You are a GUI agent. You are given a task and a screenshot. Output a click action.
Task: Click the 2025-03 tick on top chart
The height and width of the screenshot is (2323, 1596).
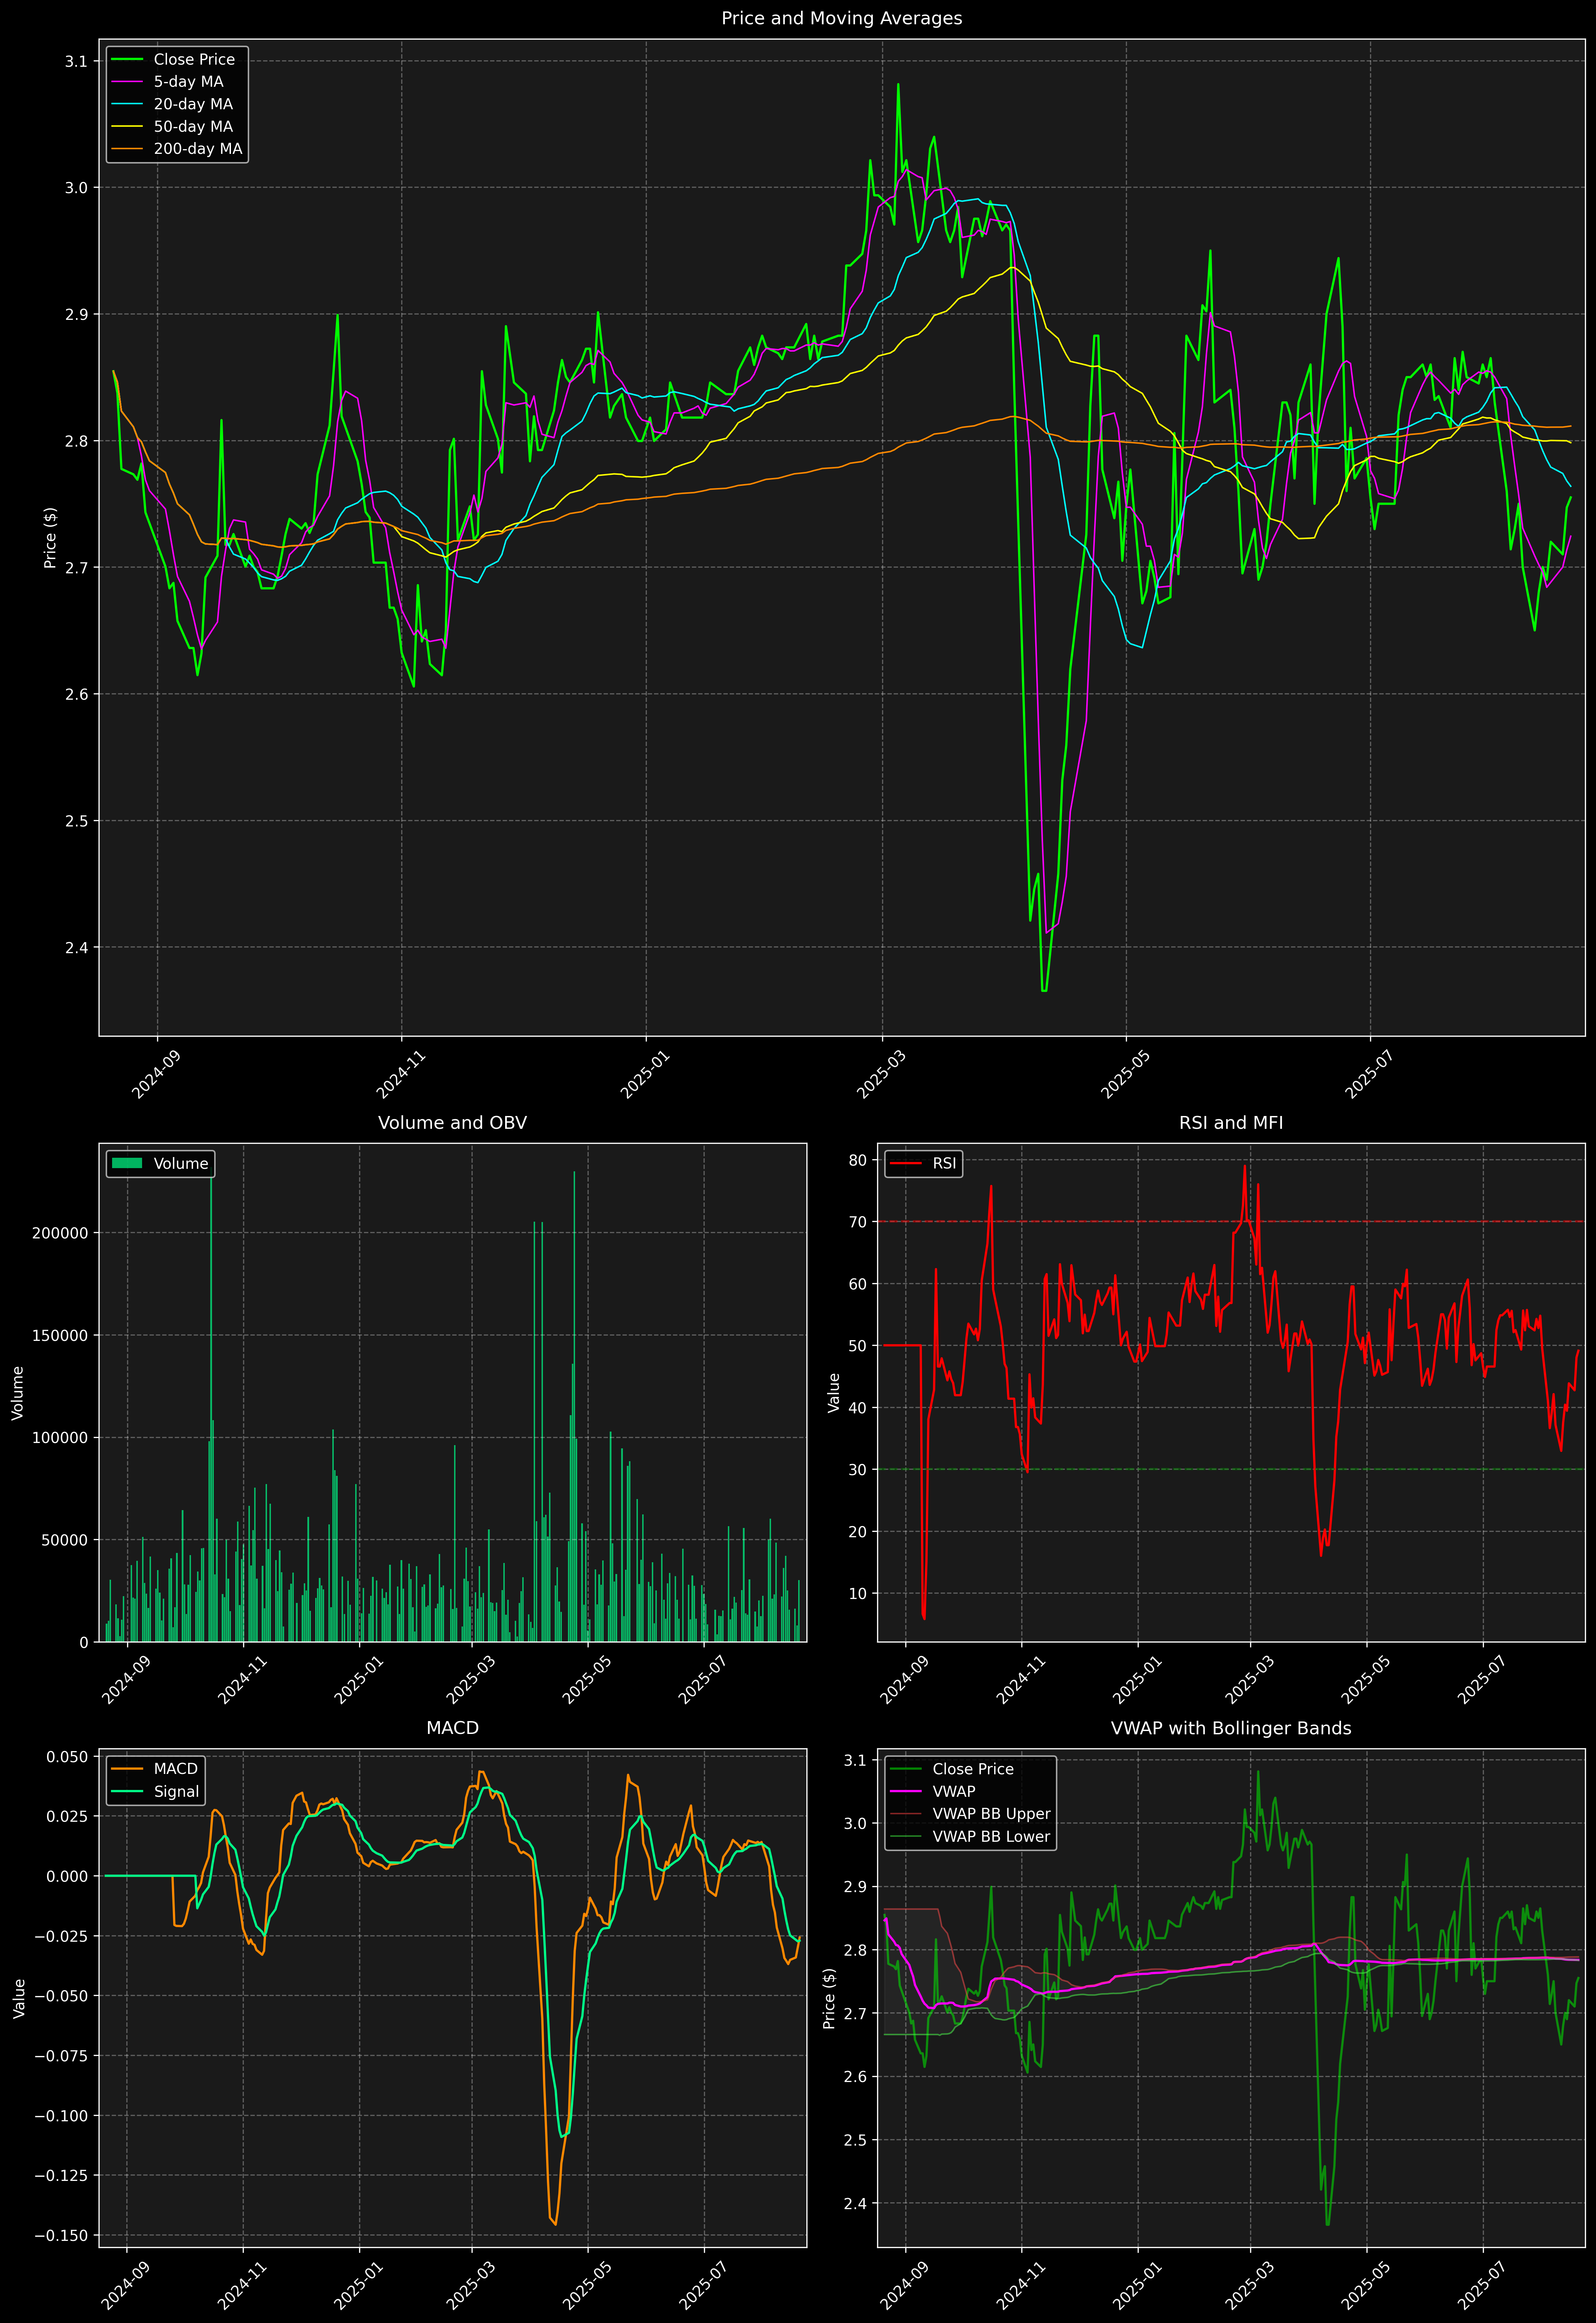tap(881, 1074)
